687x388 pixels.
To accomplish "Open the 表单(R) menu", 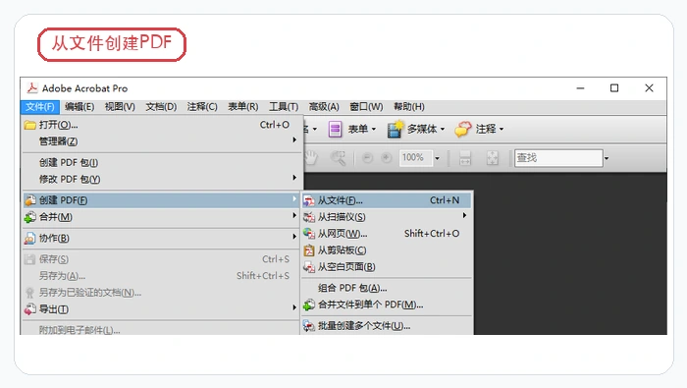I will pos(242,106).
